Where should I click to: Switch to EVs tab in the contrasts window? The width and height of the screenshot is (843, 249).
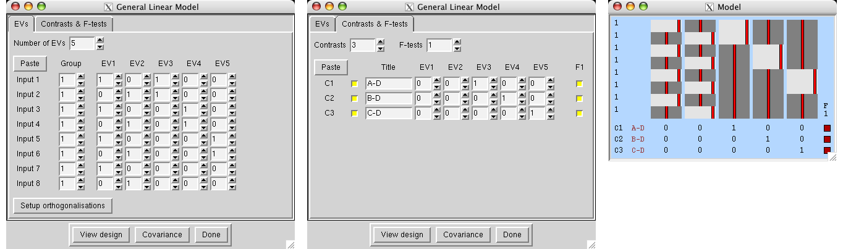click(321, 24)
